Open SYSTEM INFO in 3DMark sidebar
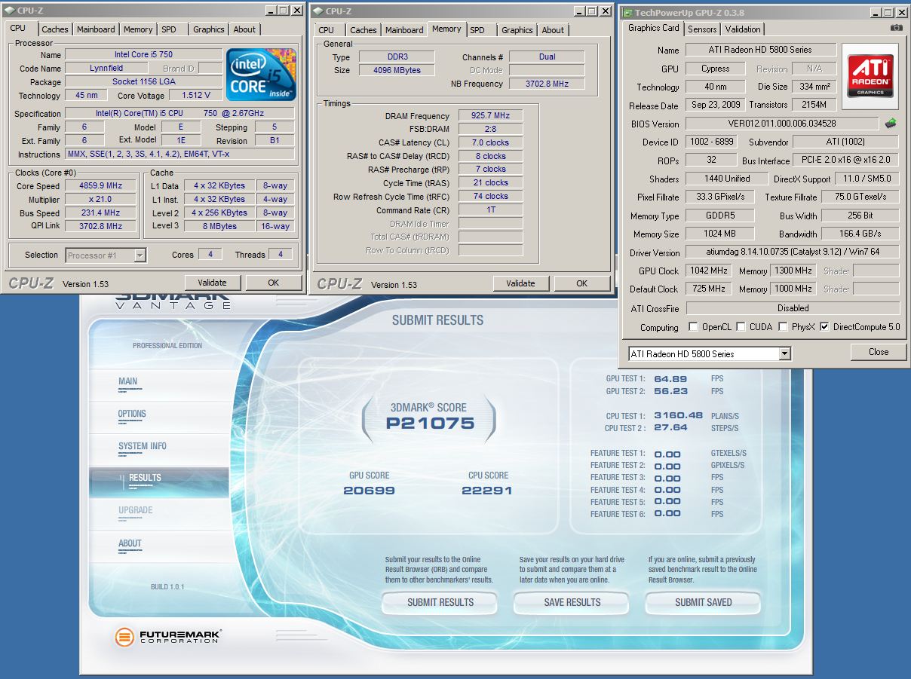The height and width of the screenshot is (679, 911). tap(143, 446)
